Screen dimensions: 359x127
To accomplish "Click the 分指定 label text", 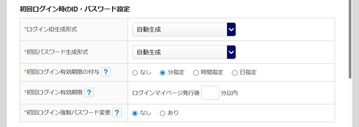I will [x=176, y=73].
